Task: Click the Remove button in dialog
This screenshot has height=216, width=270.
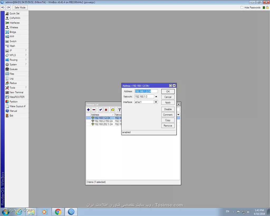Action: point(168,126)
